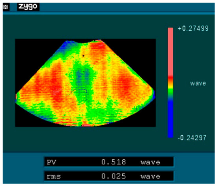The image size is (217, 186).
Task: Click the -0.24297 lower scale value
Action: 192,138
